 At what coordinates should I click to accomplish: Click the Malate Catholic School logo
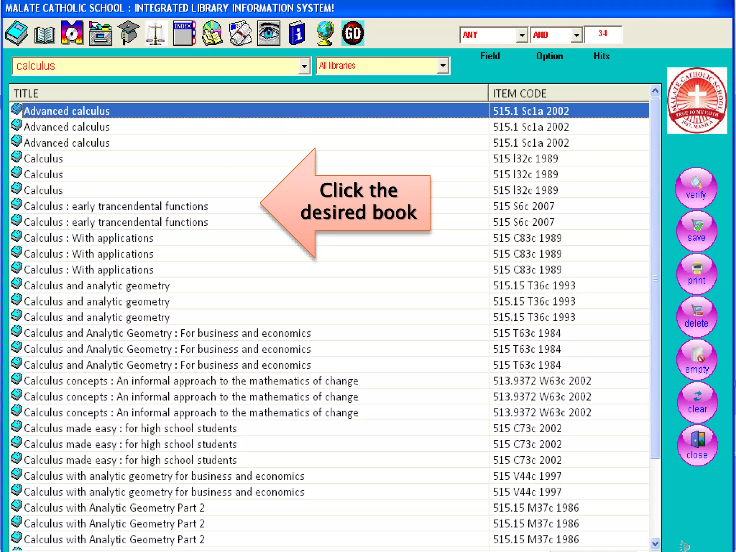tap(697, 101)
